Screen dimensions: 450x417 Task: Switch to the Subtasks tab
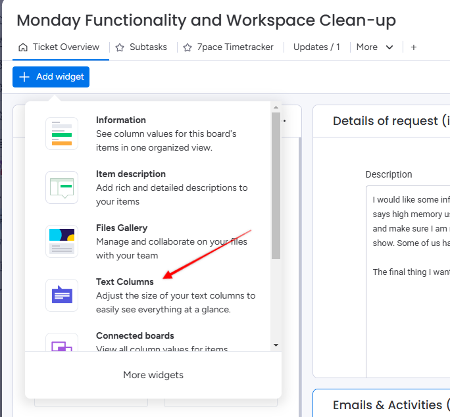(x=141, y=47)
